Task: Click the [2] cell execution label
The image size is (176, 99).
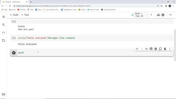Action: click(x=14, y=21)
